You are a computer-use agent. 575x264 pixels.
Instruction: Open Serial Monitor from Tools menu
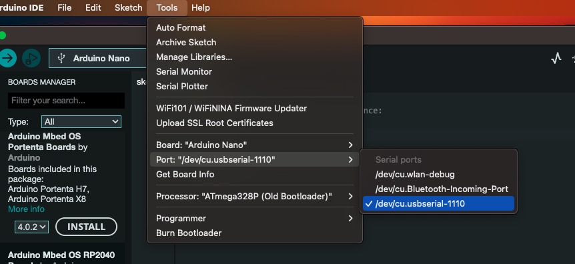coord(255,71)
